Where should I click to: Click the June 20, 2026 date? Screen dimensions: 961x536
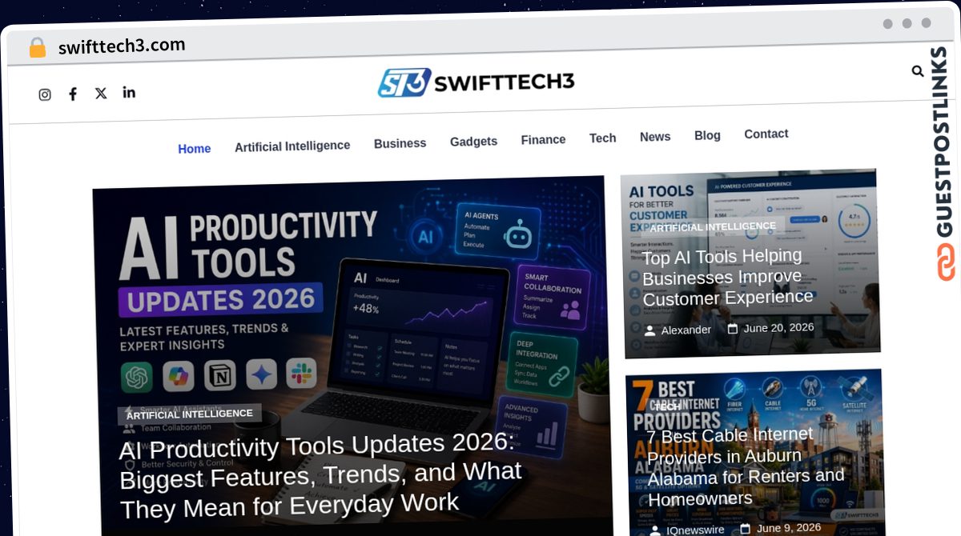coord(778,328)
